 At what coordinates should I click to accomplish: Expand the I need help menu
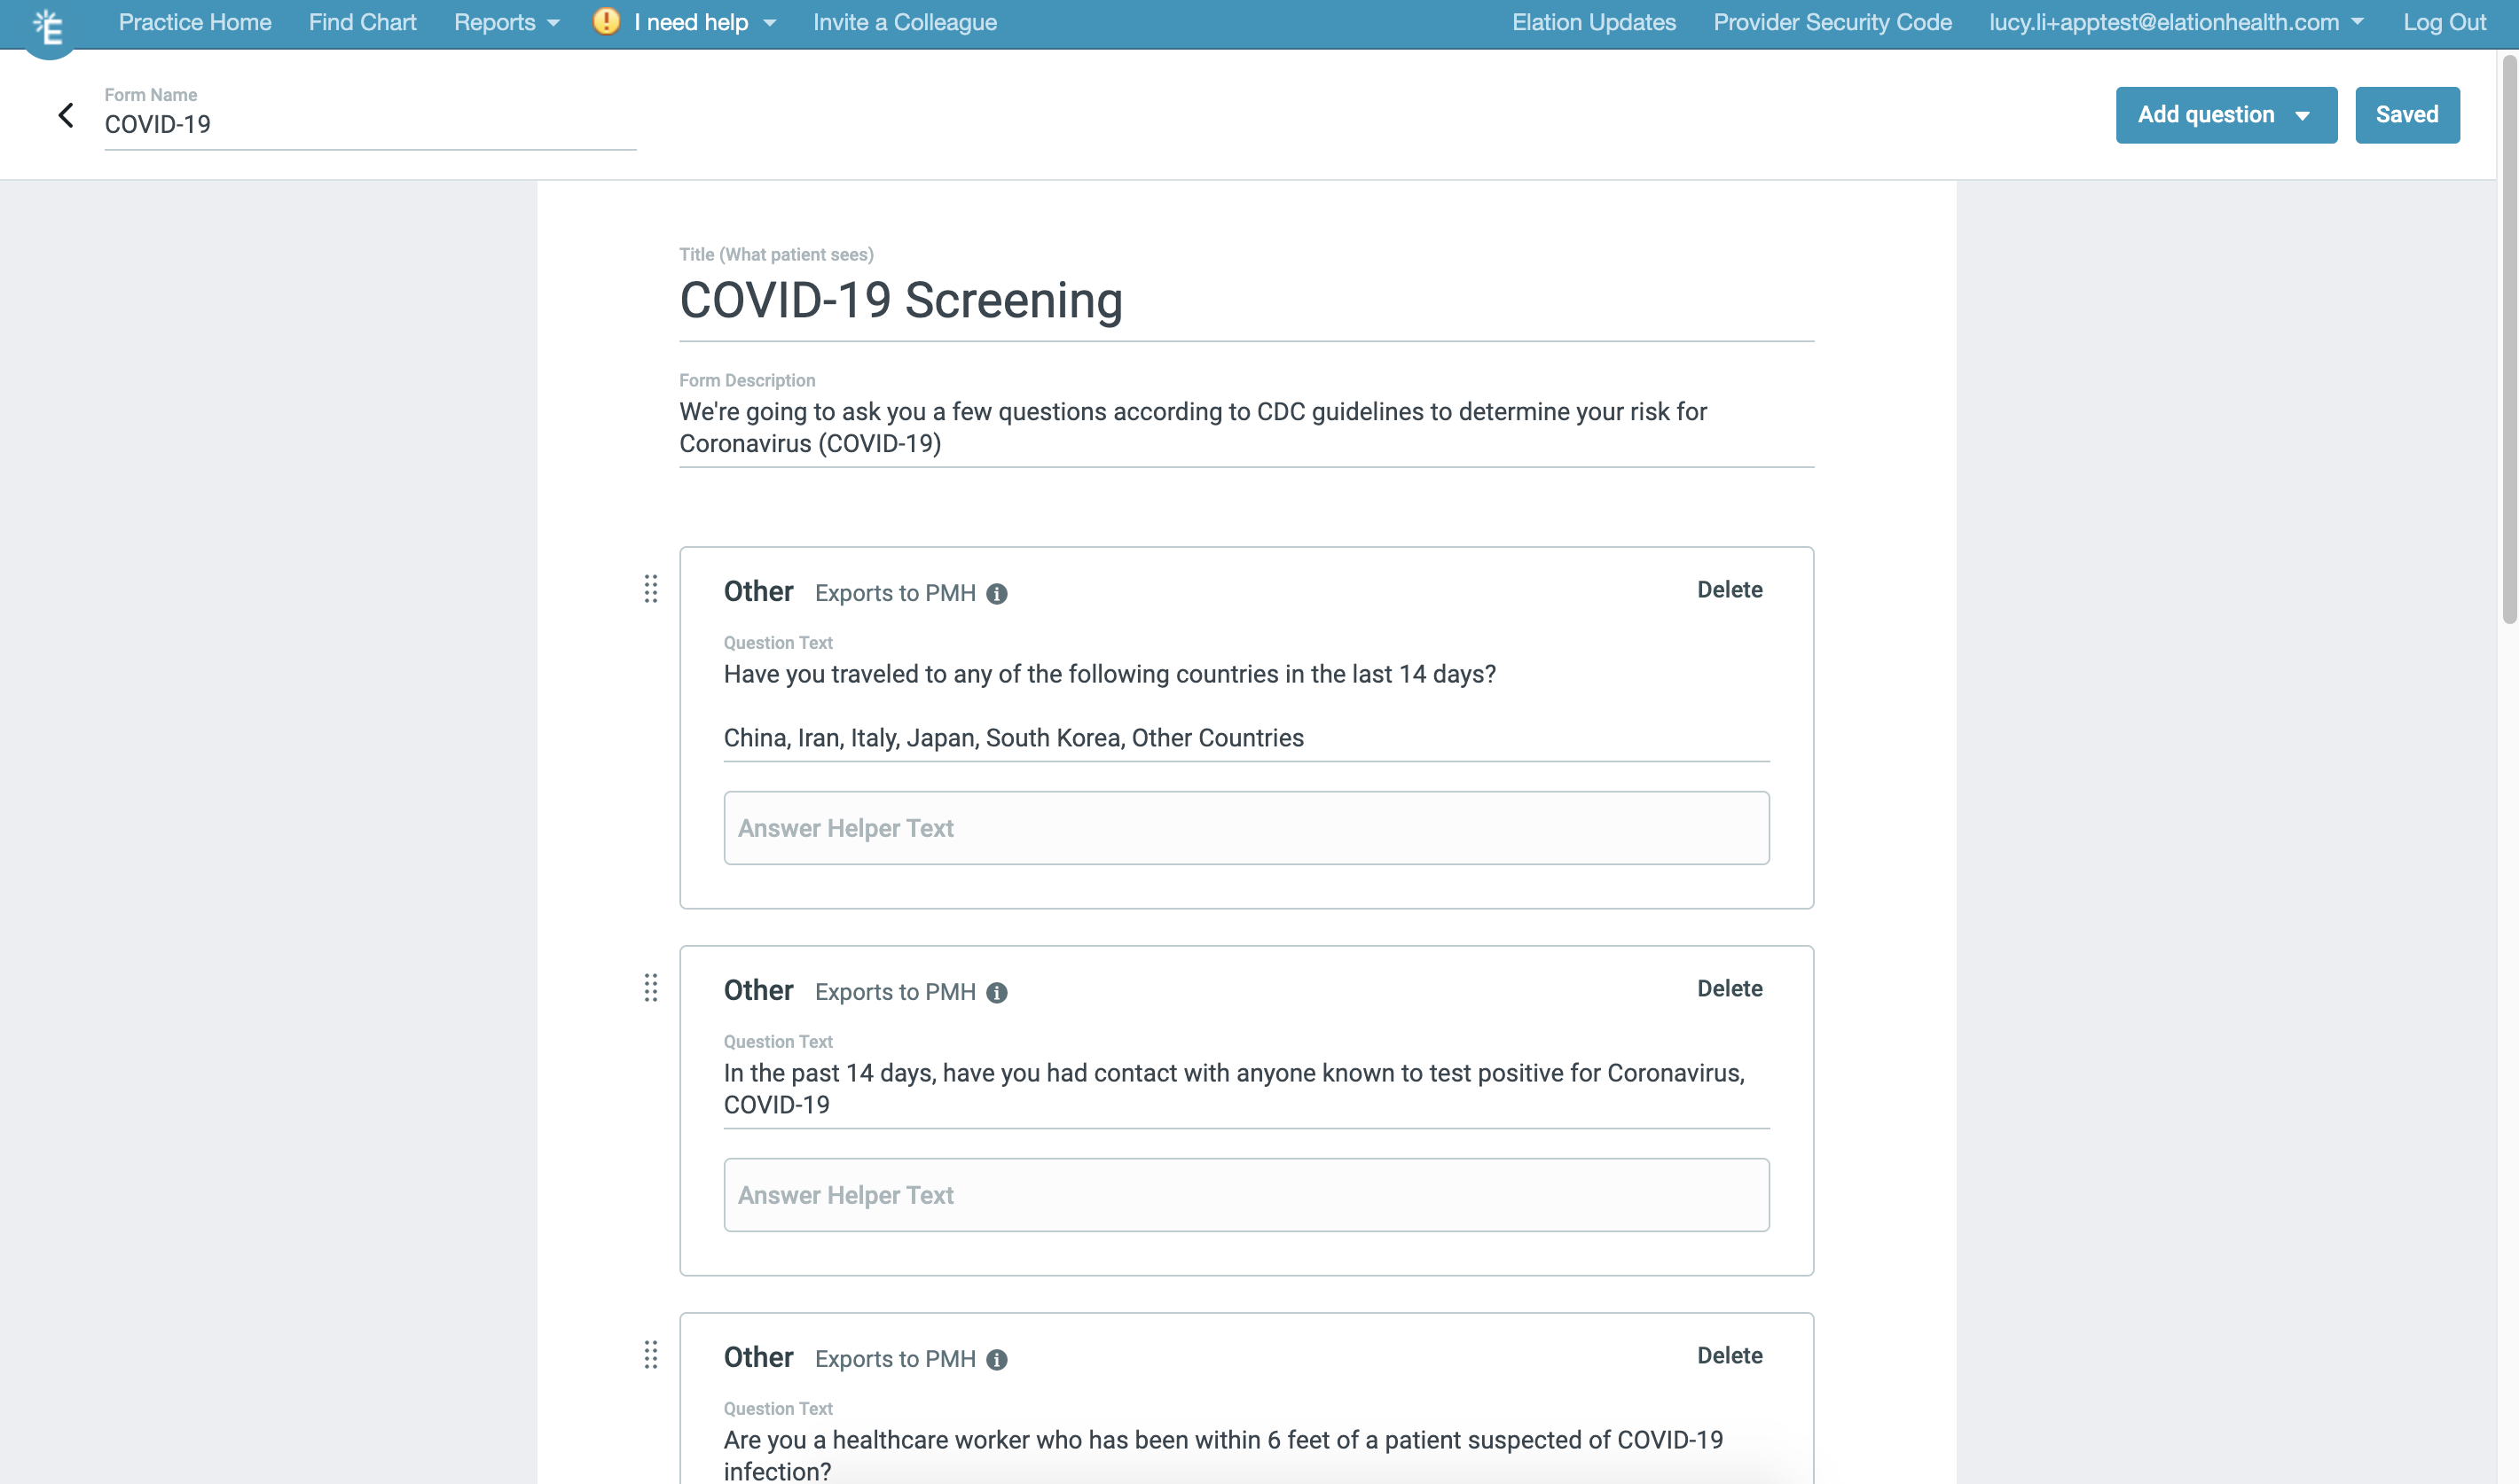tap(703, 22)
